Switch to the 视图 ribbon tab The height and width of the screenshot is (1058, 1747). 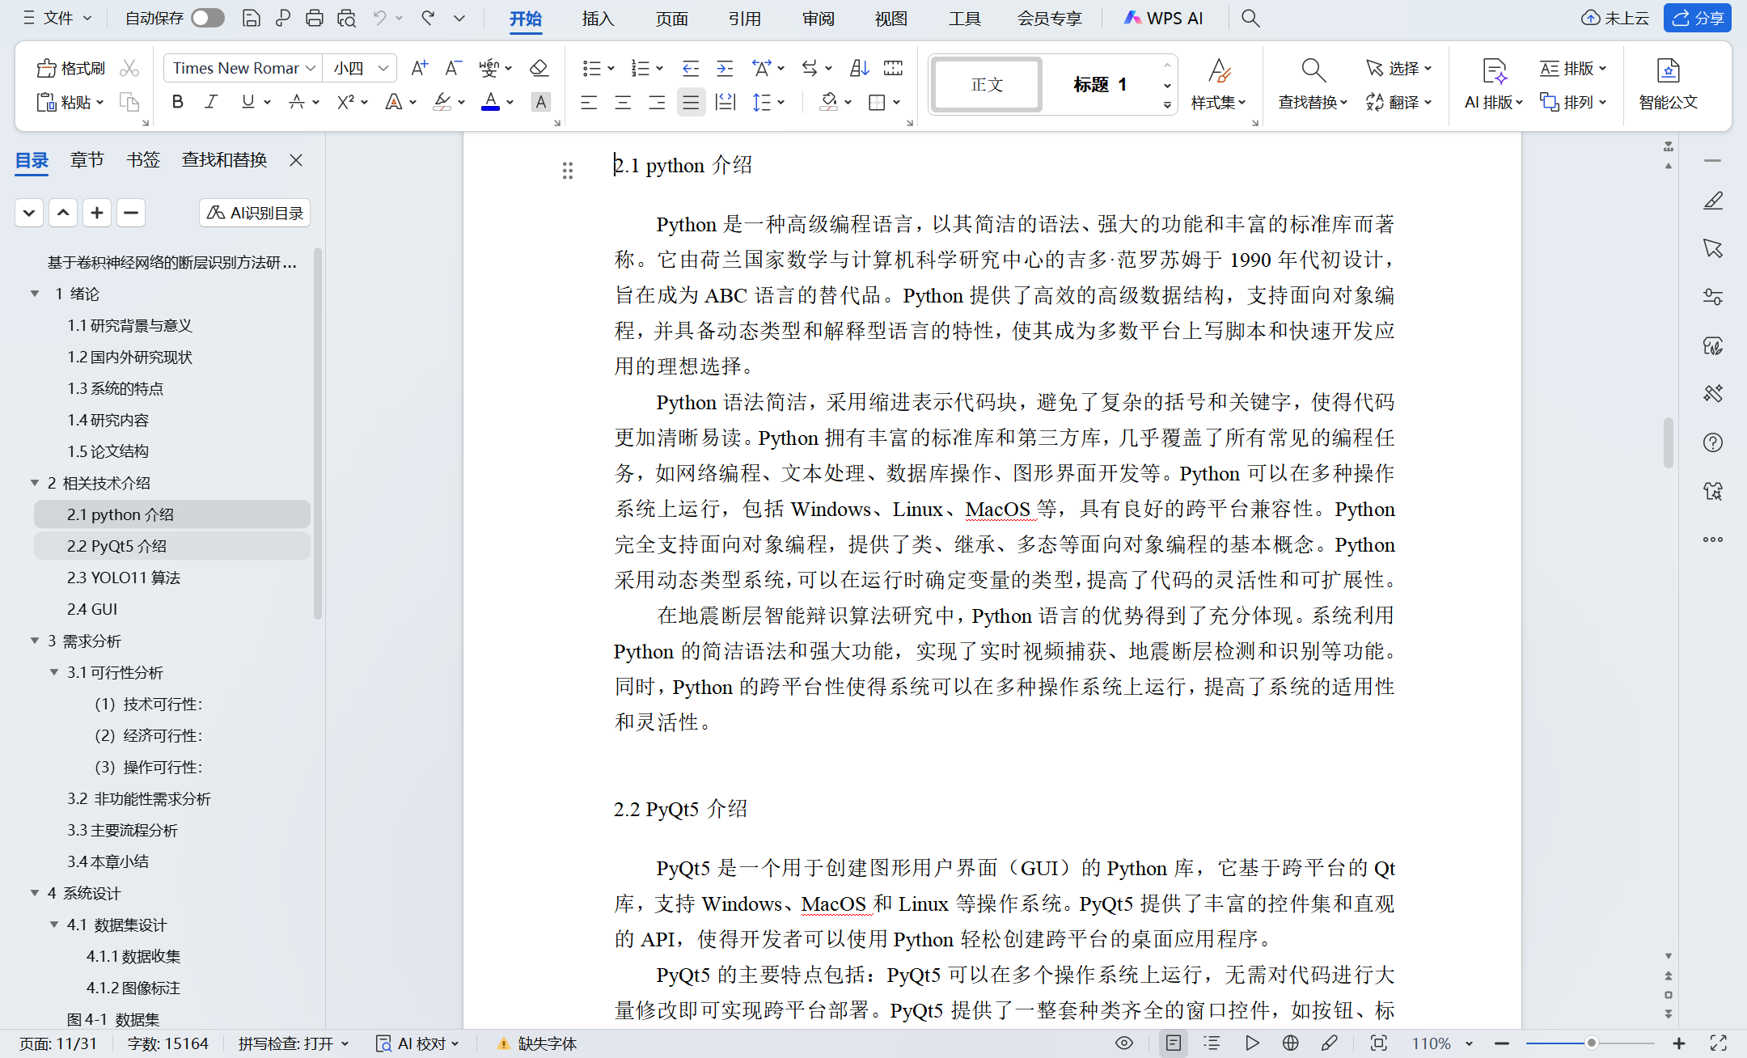[x=890, y=18]
